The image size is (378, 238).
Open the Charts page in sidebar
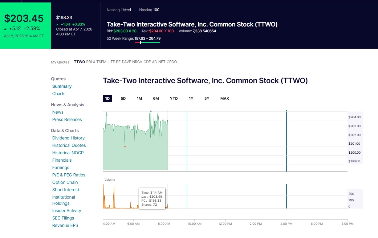(x=59, y=94)
